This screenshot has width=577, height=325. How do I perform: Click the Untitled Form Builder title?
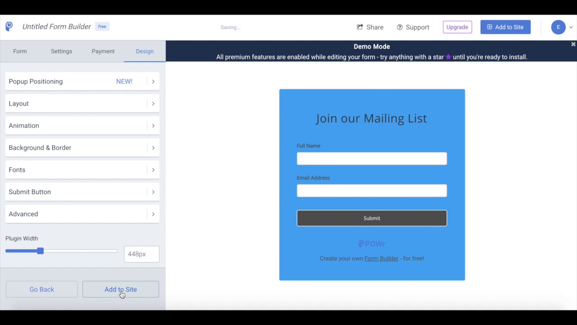tap(57, 27)
